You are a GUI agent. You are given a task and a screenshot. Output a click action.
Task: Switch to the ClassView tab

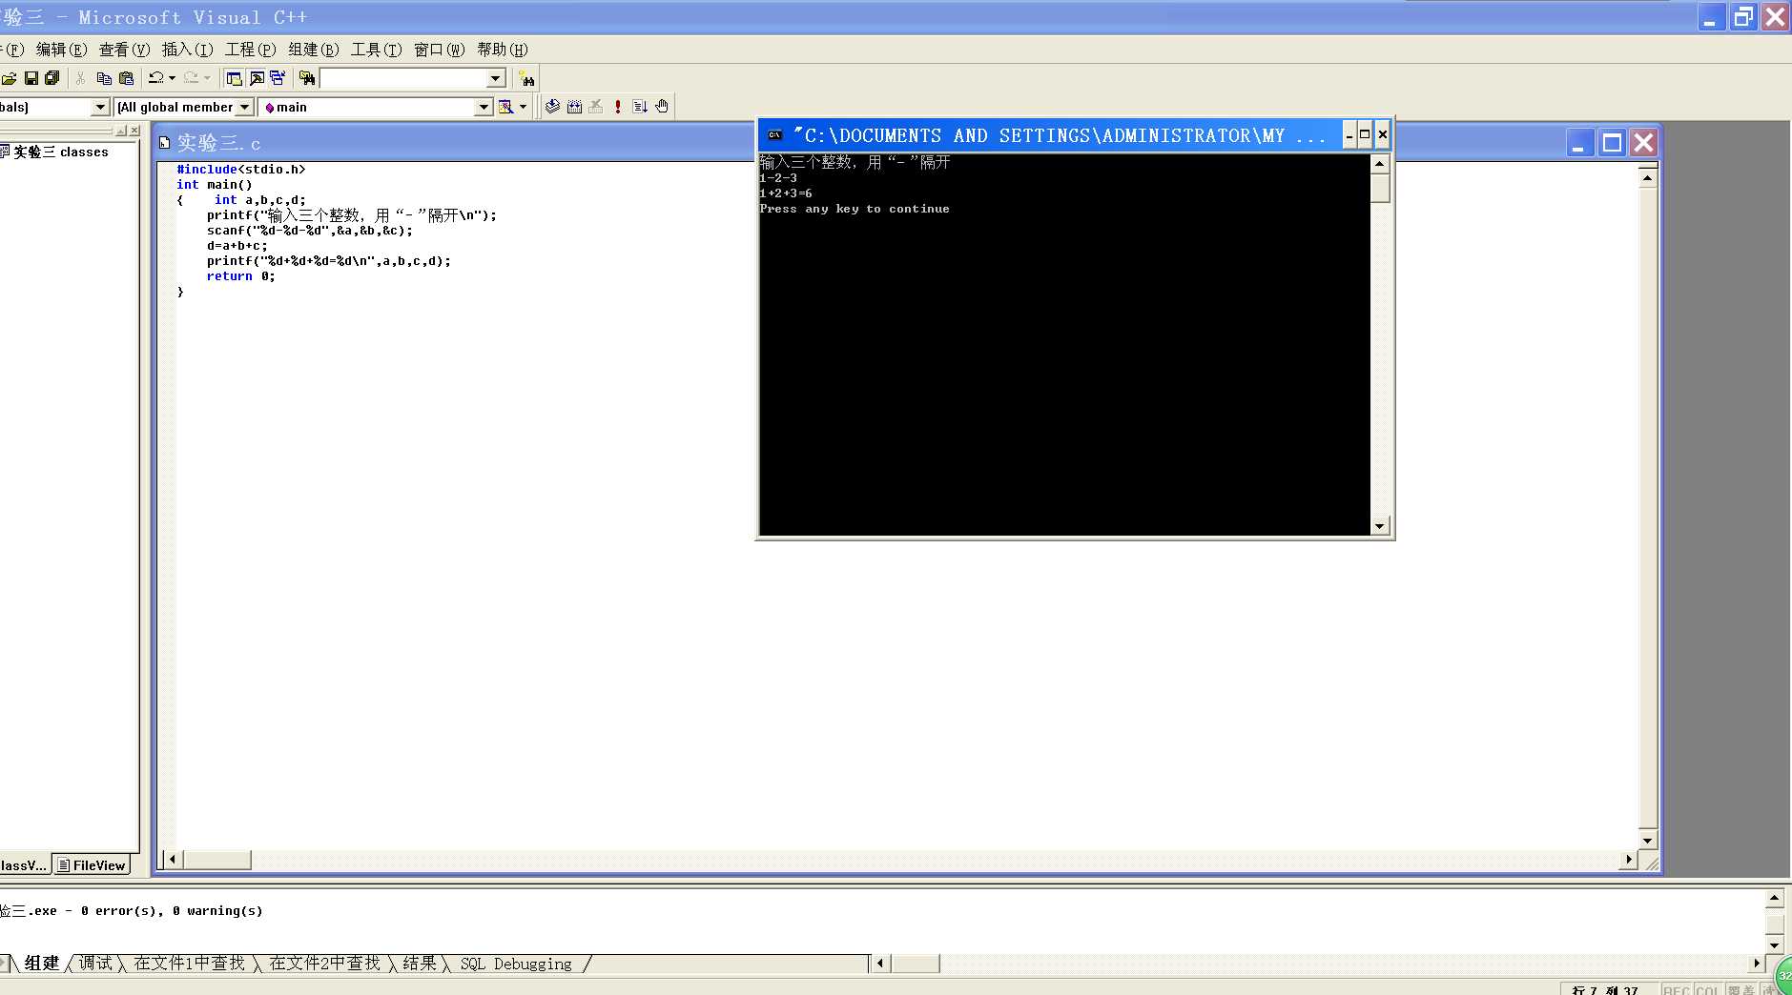[24, 865]
